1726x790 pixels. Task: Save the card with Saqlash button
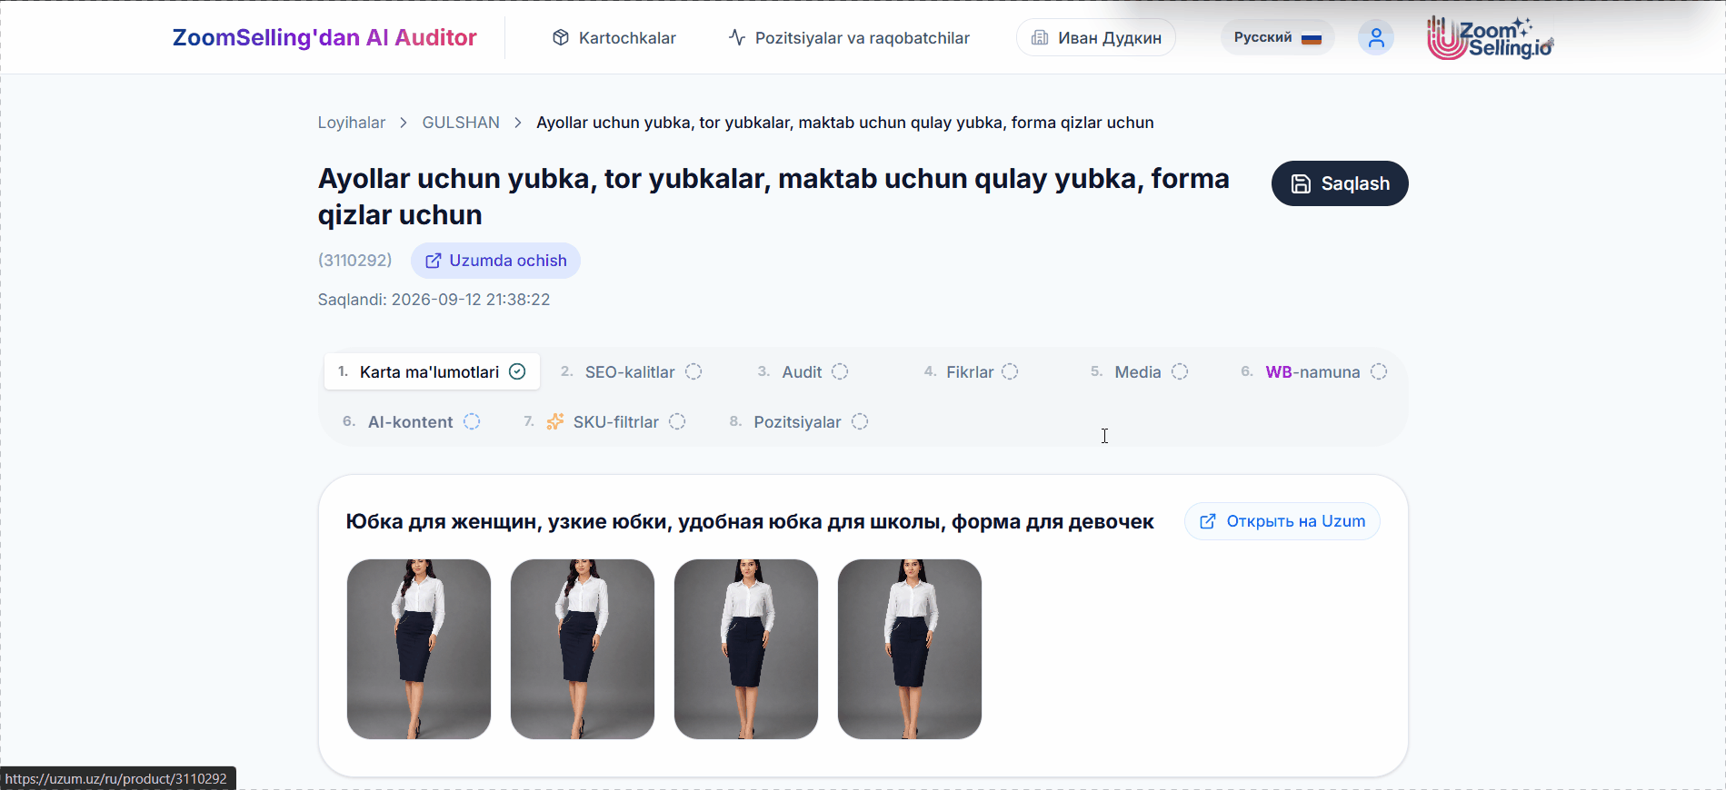tap(1340, 183)
